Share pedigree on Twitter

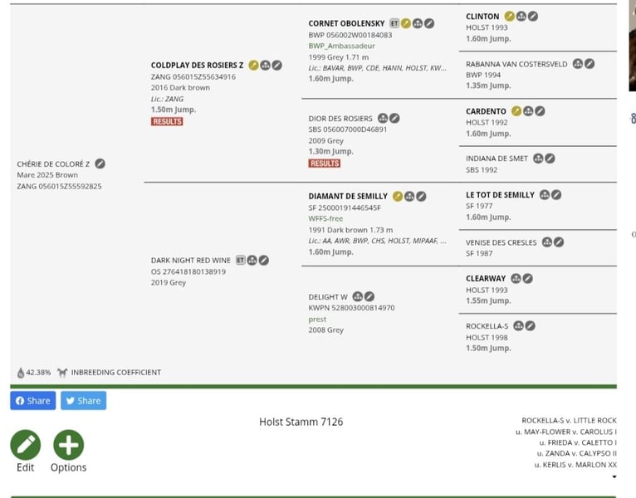pos(83,401)
